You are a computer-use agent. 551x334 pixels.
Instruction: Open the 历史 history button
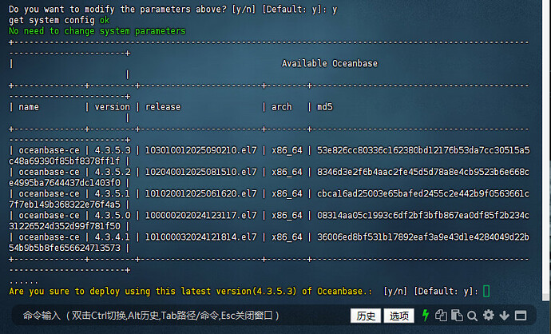tap(366, 316)
